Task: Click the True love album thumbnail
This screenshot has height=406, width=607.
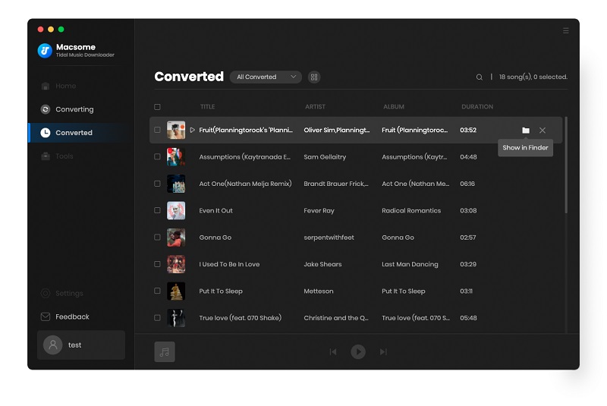Action: coord(176,318)
